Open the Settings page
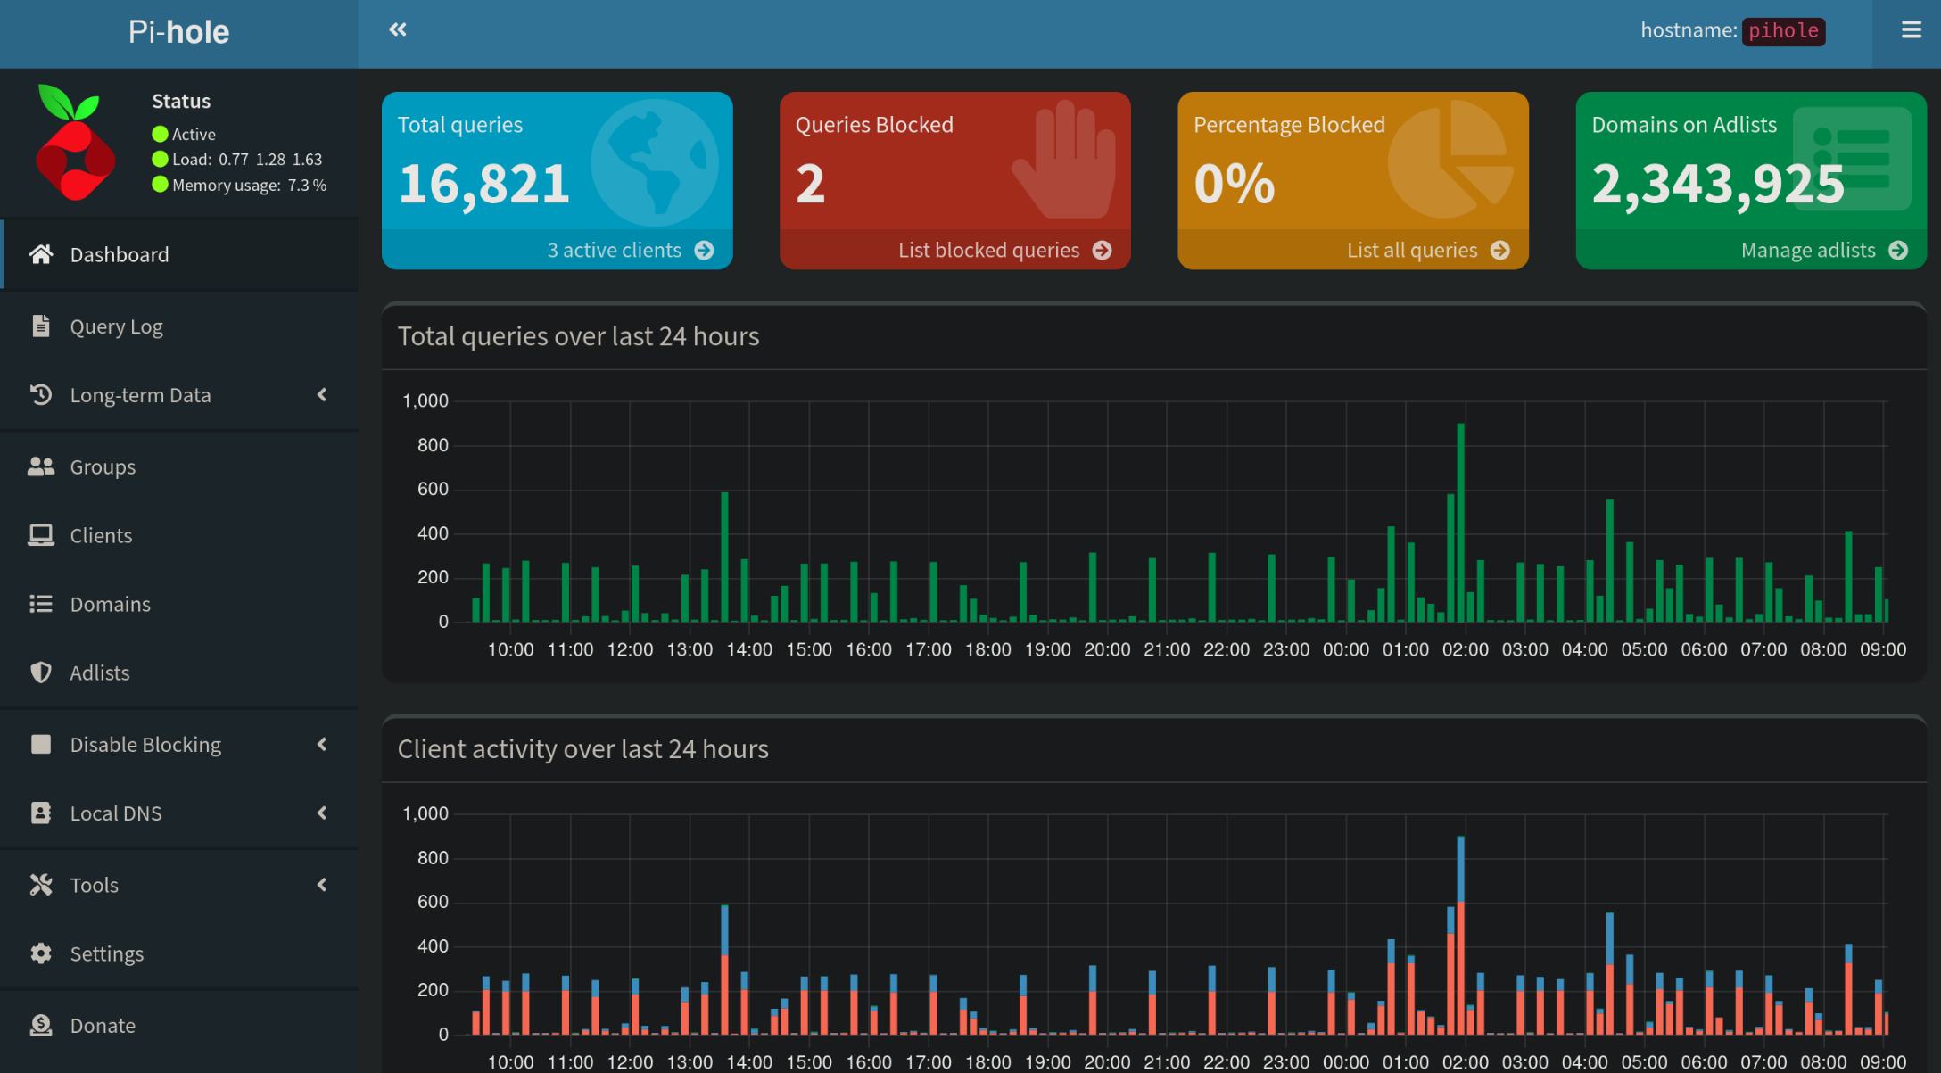Image resolution: width=1941 pixels, height=1073 pixels. pyautogui.click(x=179, y=953)
